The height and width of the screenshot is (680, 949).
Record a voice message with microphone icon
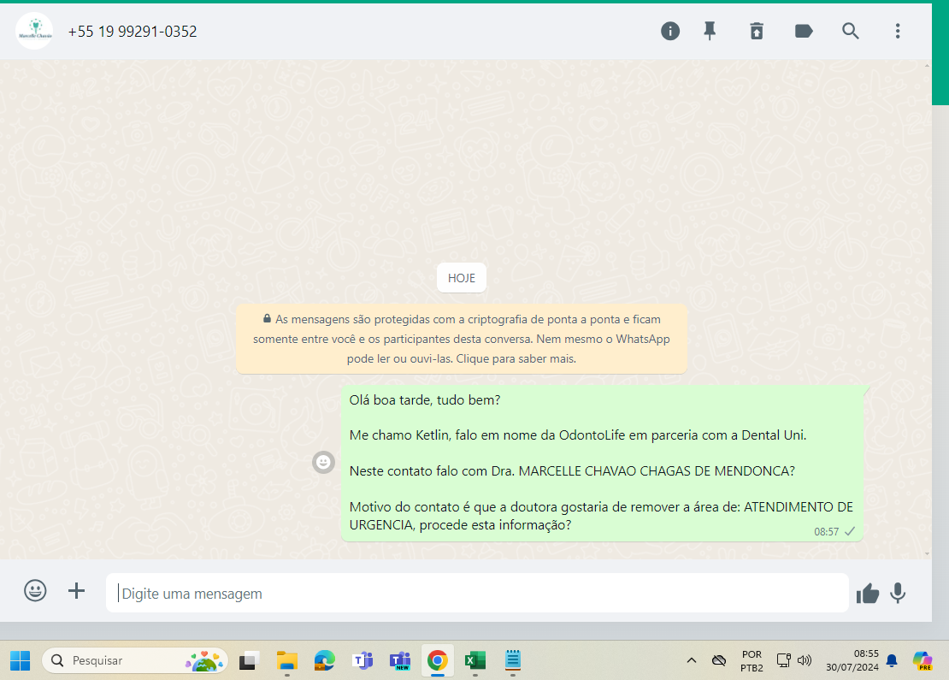tap(899, 594)
